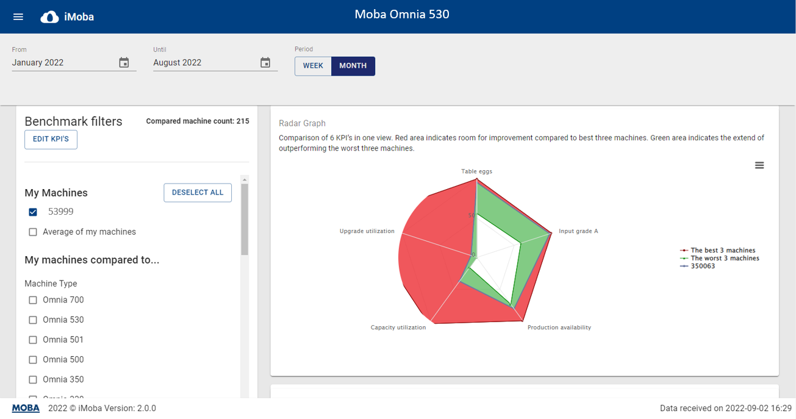This screenshot has height=419, width=796.
Task: Check the Omnia 700 machine type
Action: pyautogui.click(x=33, y=300)
